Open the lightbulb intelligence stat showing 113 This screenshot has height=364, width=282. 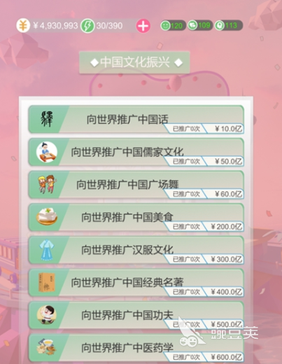(x=228, y=25)
